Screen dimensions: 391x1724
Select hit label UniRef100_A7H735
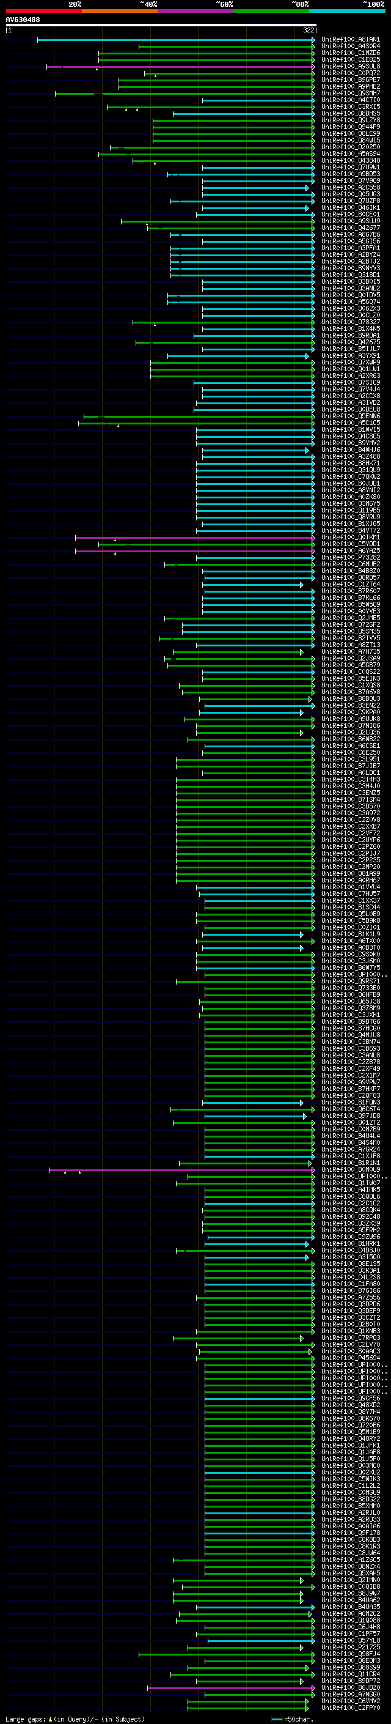350,652
